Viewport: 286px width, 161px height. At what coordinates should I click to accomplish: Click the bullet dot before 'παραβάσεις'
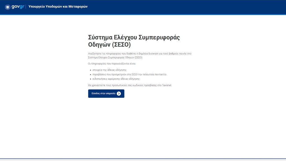[90, 75]
